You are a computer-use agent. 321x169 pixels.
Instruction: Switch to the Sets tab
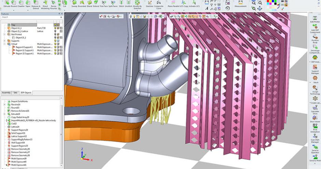click(15, 93)
